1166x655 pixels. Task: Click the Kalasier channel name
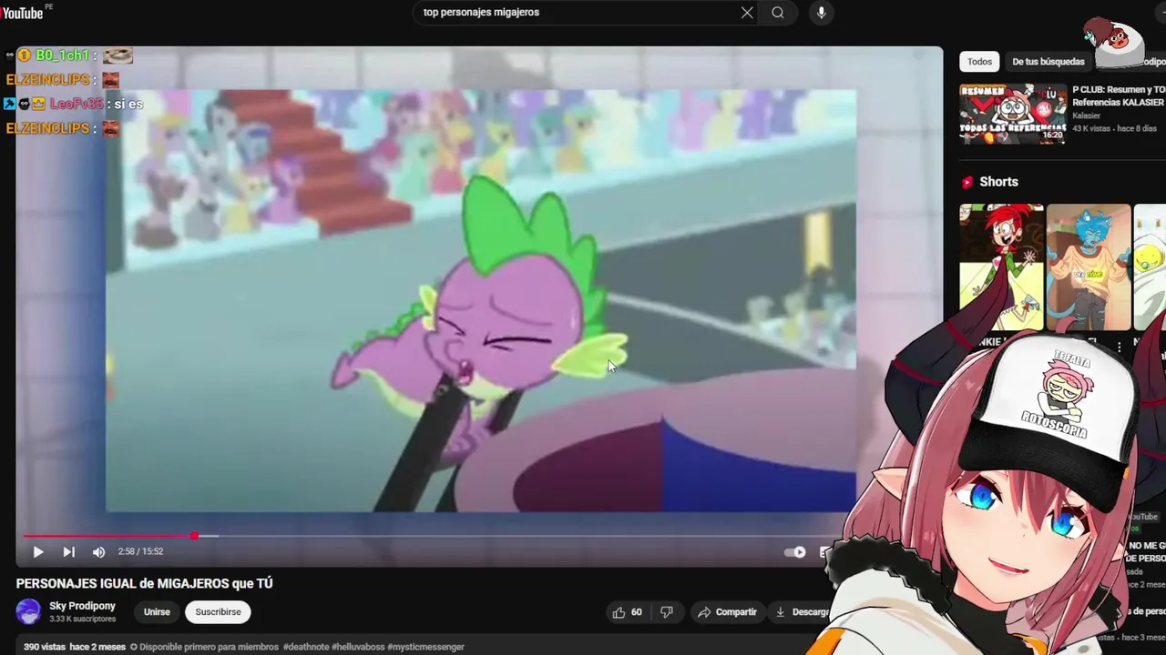click(x=1086, y=116)
